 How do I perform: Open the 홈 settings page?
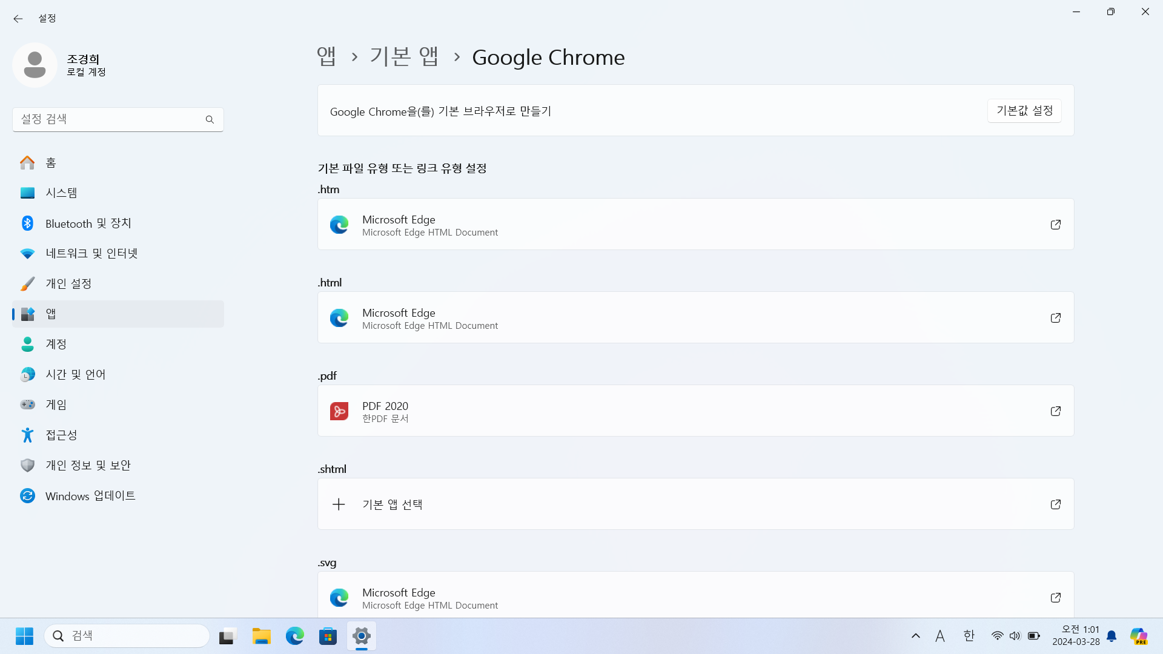[x=118, y=162]
